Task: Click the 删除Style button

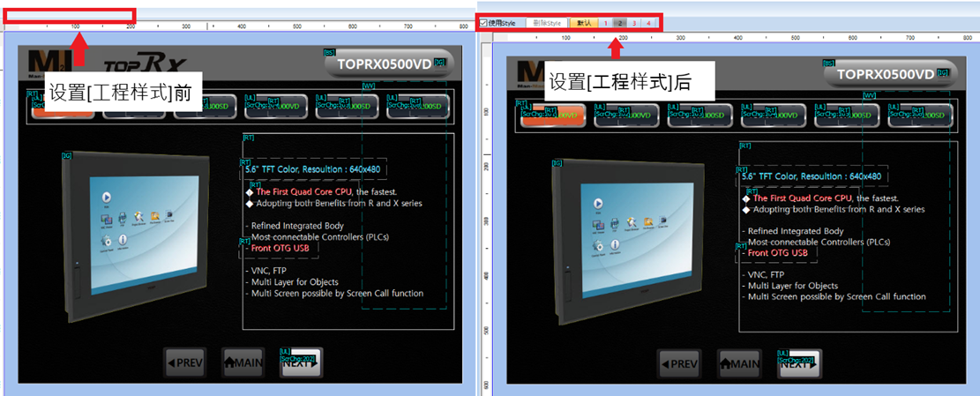Action: (547, 22)
